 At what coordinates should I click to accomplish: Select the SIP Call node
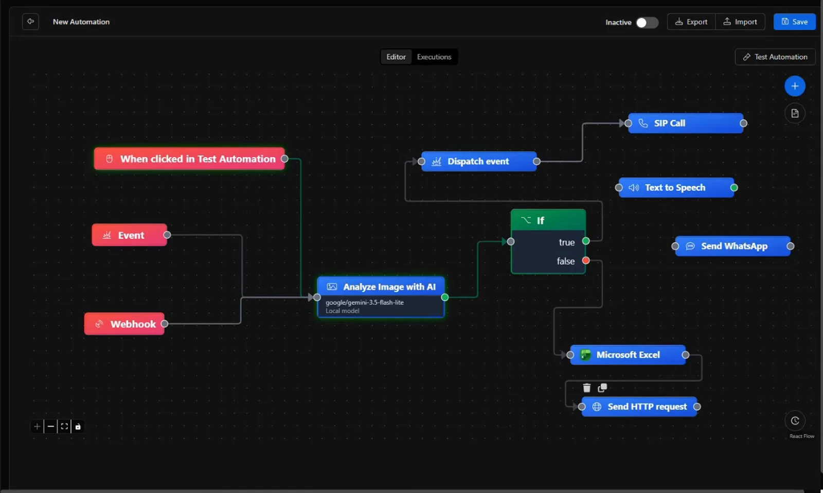[x=686, y=123]
